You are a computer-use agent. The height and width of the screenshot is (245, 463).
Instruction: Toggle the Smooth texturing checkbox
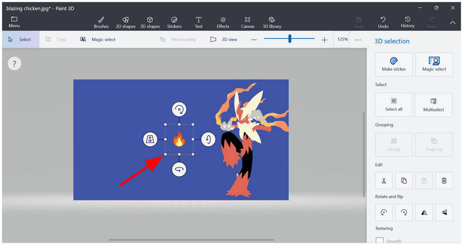click(x=380, y=240)
